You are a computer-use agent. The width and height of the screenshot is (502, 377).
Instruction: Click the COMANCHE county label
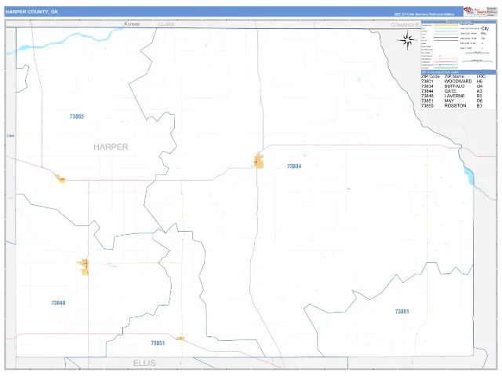[405, 24]
